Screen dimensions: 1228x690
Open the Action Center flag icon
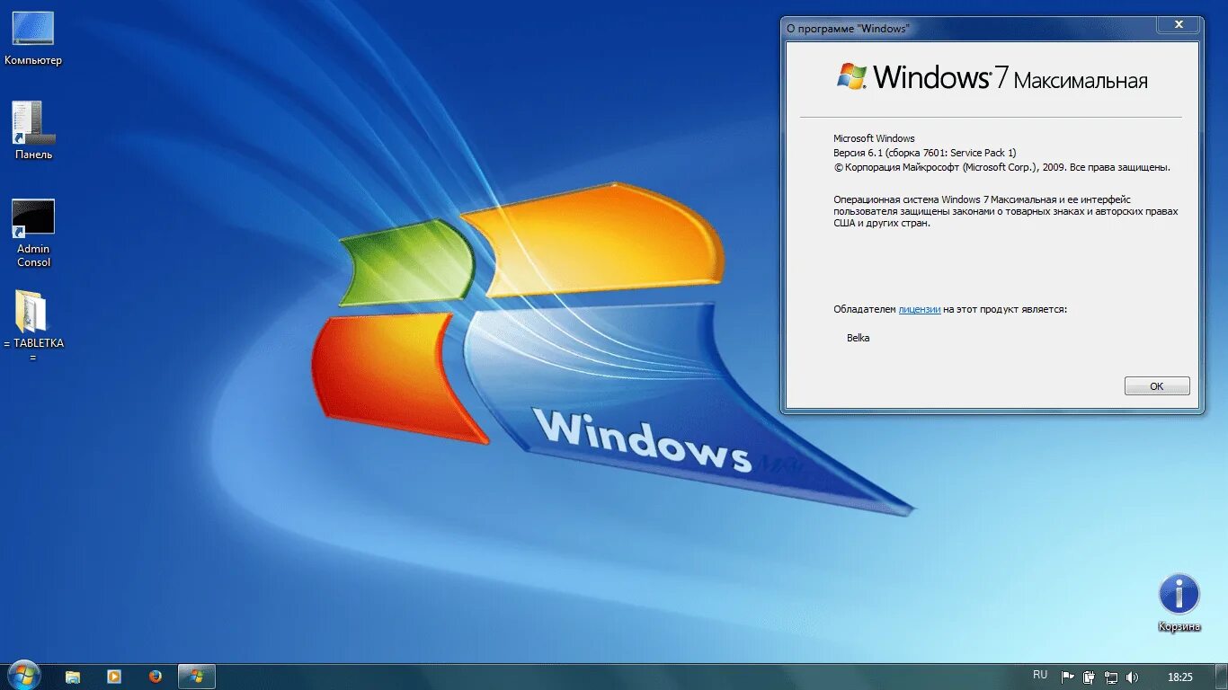point(1068,677)
